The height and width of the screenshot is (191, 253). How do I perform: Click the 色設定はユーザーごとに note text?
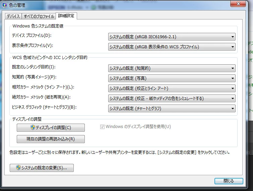point(120,152)
